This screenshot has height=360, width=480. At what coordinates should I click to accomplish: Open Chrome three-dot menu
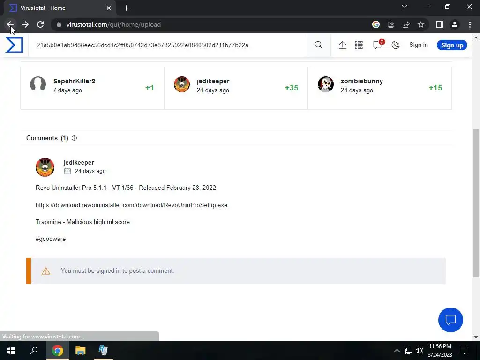tap(470, 24)
